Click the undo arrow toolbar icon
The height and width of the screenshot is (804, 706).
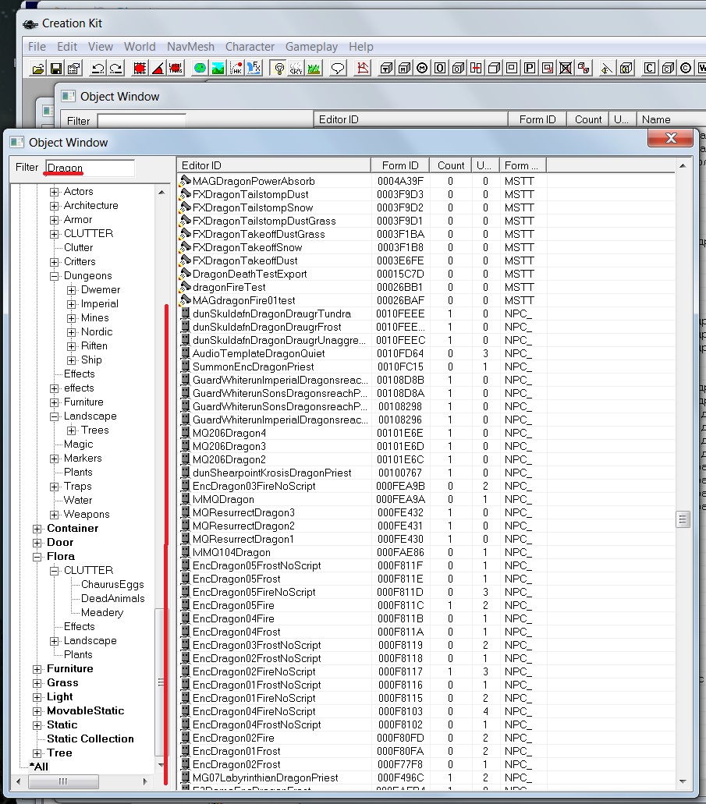98,69
